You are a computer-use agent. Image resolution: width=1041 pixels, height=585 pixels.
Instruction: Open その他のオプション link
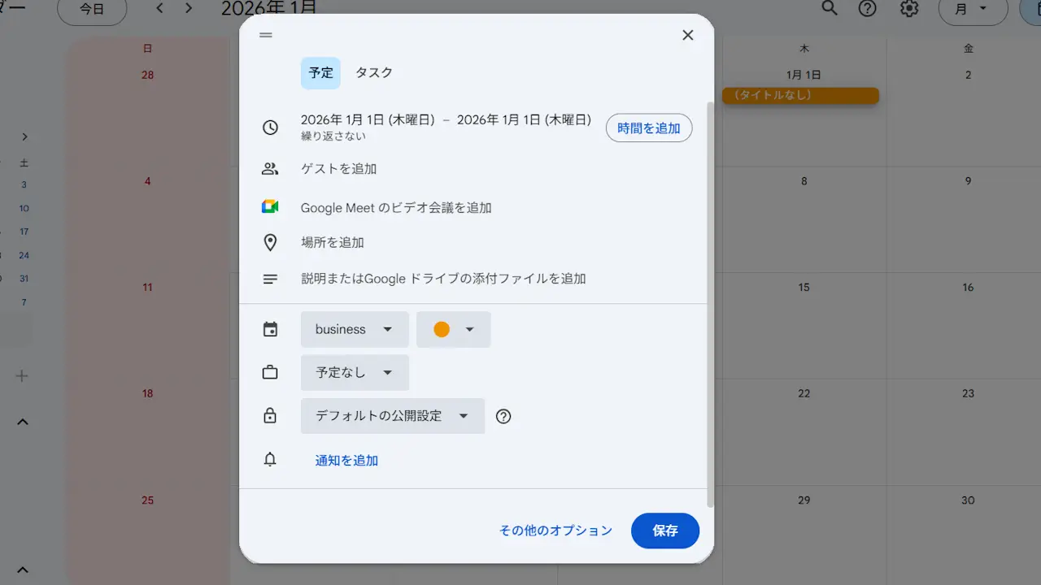tap(555, 531)
